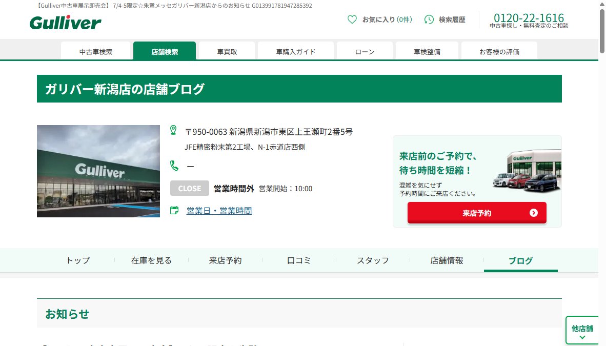The height and width of the screenshot is (346, 606).
Task: Expand the 他店舗 floating dropdown
Action: pos(582,331)
